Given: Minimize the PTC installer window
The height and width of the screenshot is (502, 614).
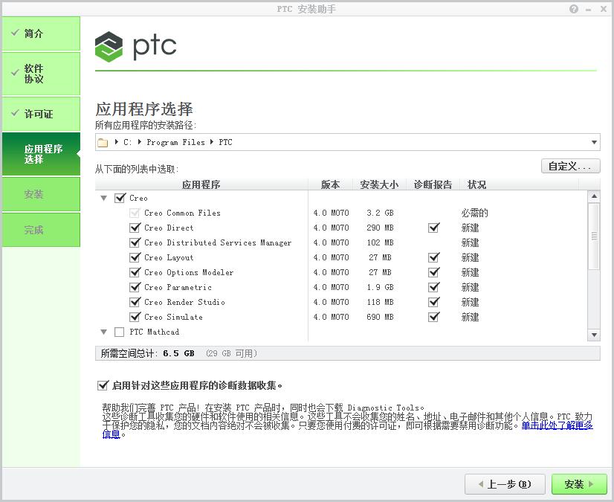Looking at the screenshot, I should tap(588, 10).
